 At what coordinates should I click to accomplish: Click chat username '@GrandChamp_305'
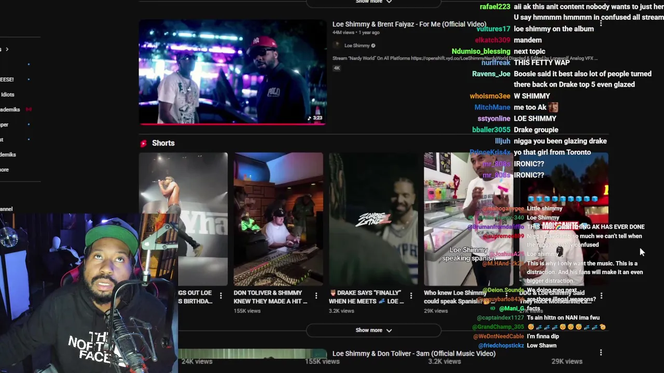498,327
